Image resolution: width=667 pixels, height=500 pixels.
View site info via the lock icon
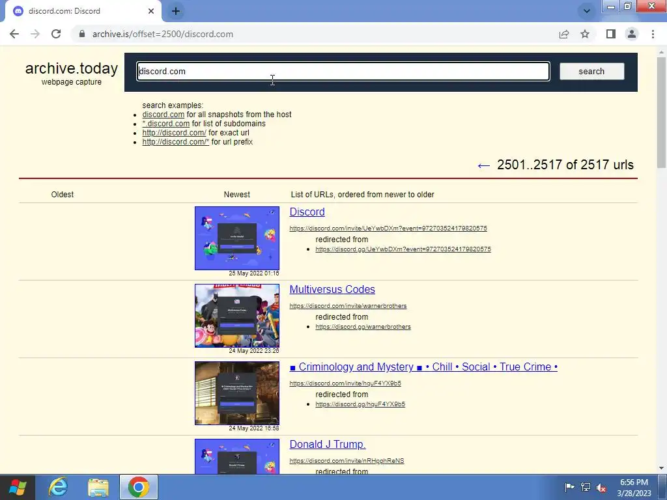pos(82,34)
